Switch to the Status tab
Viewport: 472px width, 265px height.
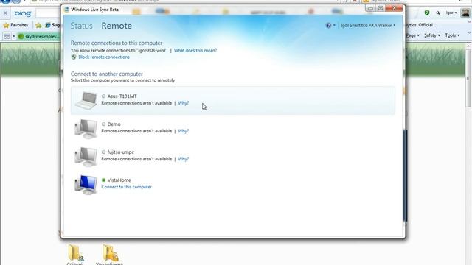81,26
